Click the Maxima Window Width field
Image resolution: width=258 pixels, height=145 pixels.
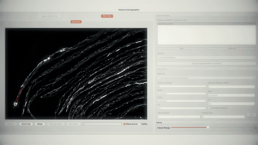(x=231, y=87)
